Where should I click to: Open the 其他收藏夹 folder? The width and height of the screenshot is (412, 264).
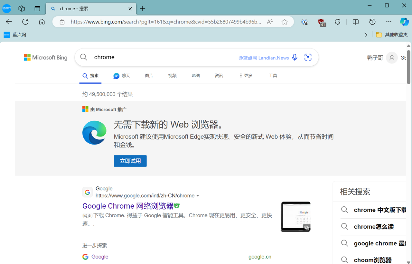pos(392,35)
